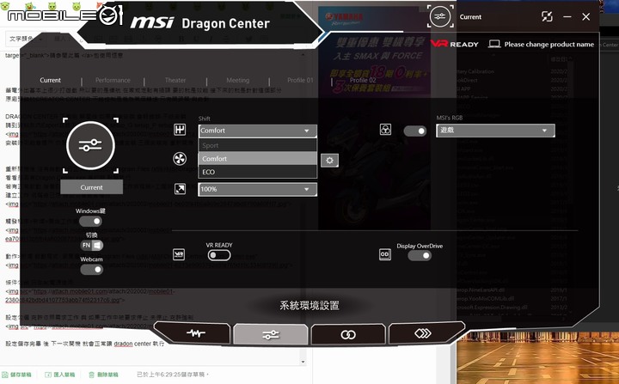Open the 100% display scale dropdown
This screenshot has height=384, width=619.
pos(257,189)
